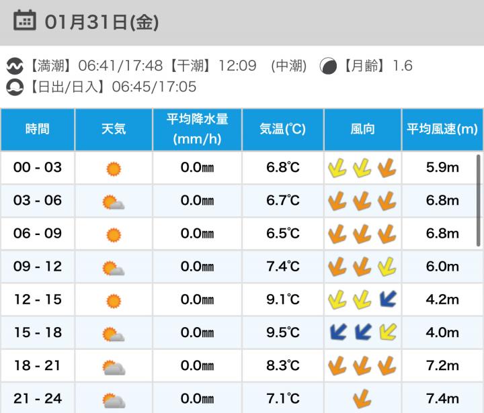
Task: Click the 03 - 06 time cell
Action: [x=38, y=201]
